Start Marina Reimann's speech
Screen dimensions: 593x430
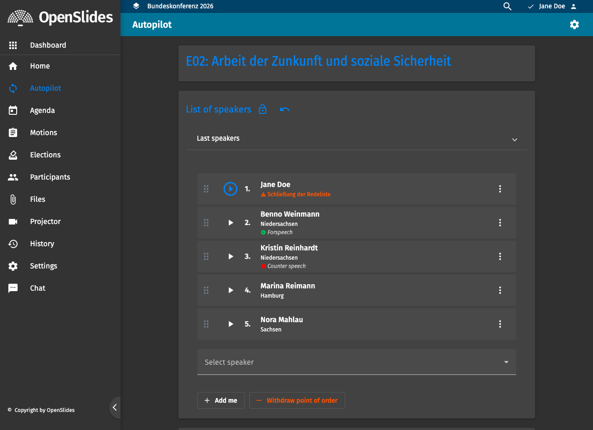(231, 290)
